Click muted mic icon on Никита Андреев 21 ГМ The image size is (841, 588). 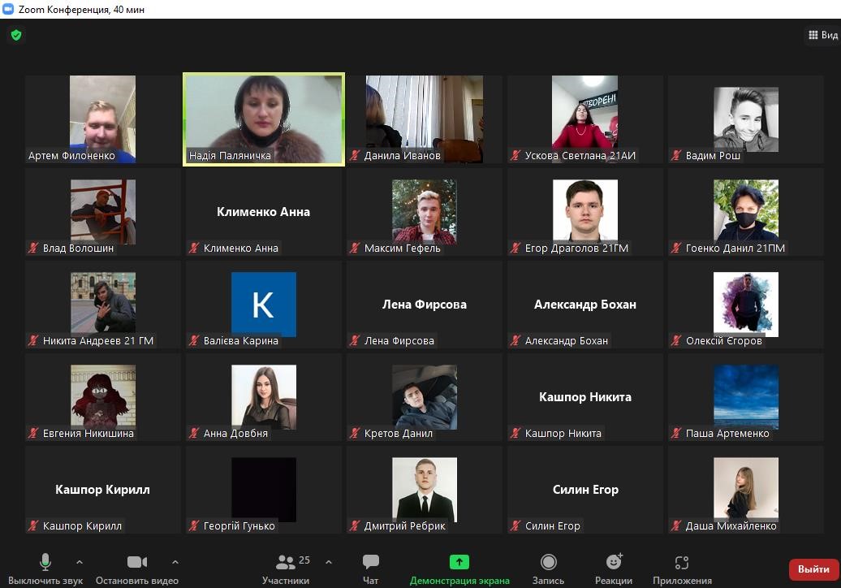[x=33, y=340]
